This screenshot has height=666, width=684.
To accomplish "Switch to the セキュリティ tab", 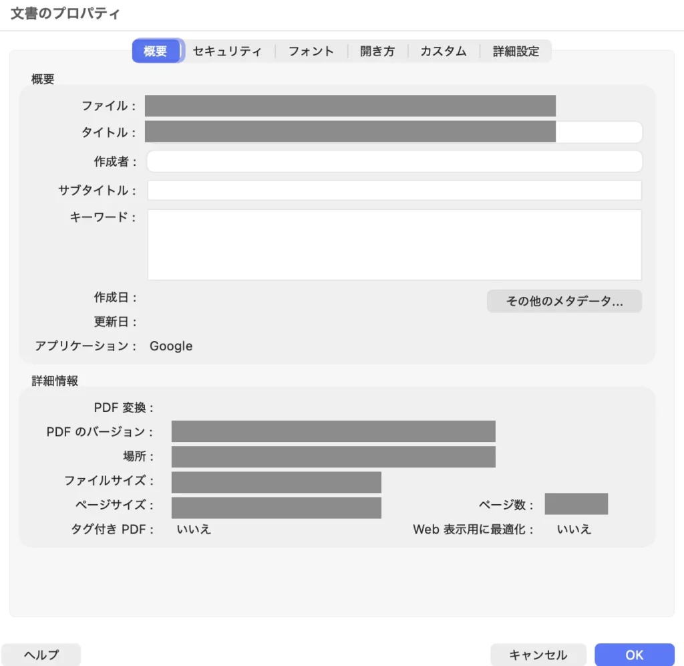I will [x=227, y=51].
